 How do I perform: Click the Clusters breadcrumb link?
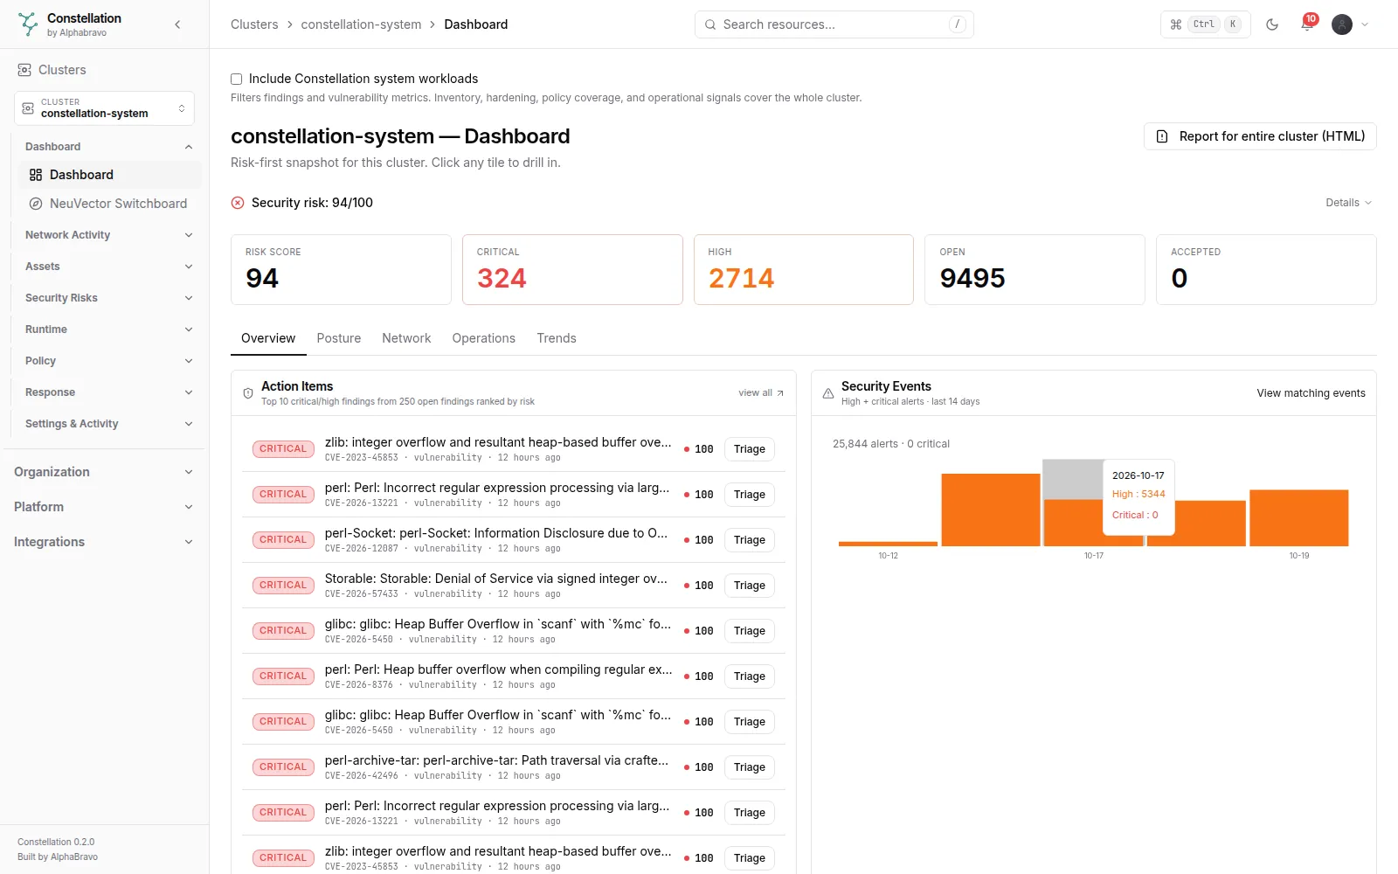pyautogui.click(x=254, y=24)
